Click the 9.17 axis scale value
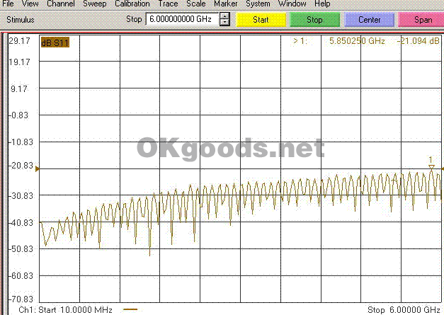The width and height of the screenshot is (444, 315). [x=18, y=89]
